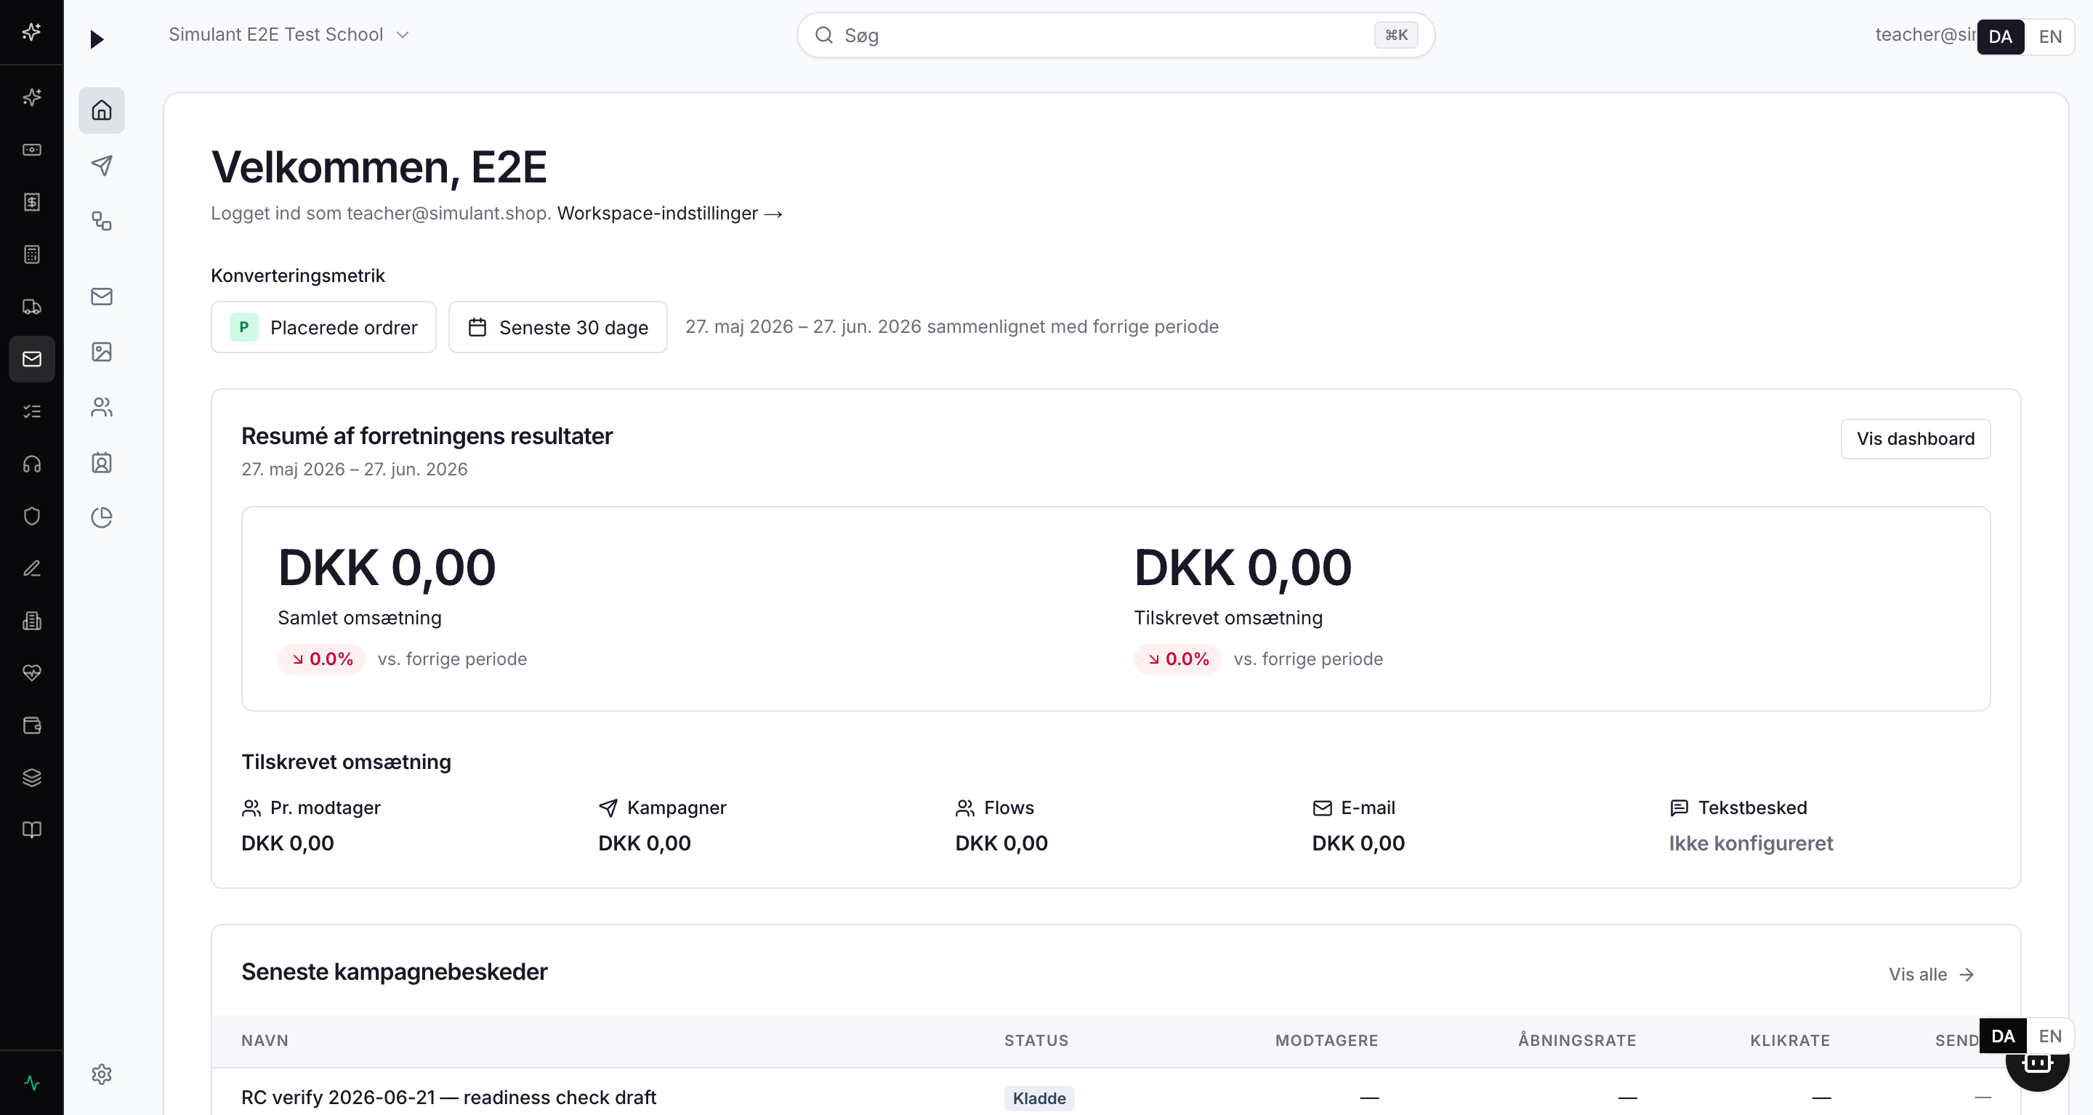
Task: Open the shield icon in the dark rail
Action: (32, 516)
